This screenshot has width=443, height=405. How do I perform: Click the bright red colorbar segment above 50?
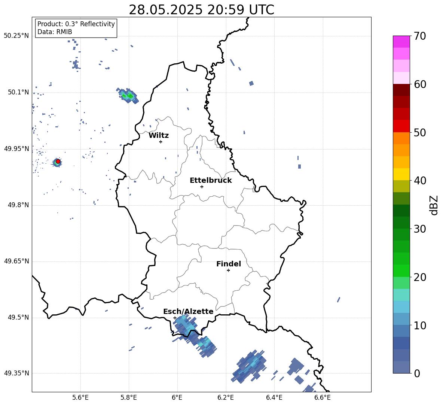pyautogui.click(x=401, y=126)
